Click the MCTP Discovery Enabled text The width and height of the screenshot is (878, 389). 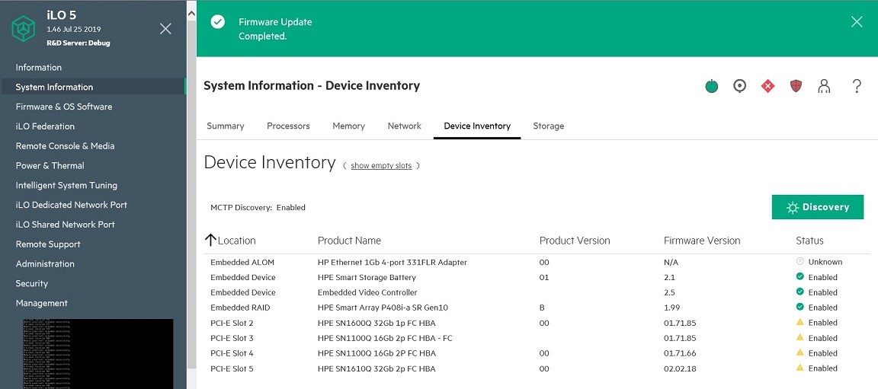(258, 207)
